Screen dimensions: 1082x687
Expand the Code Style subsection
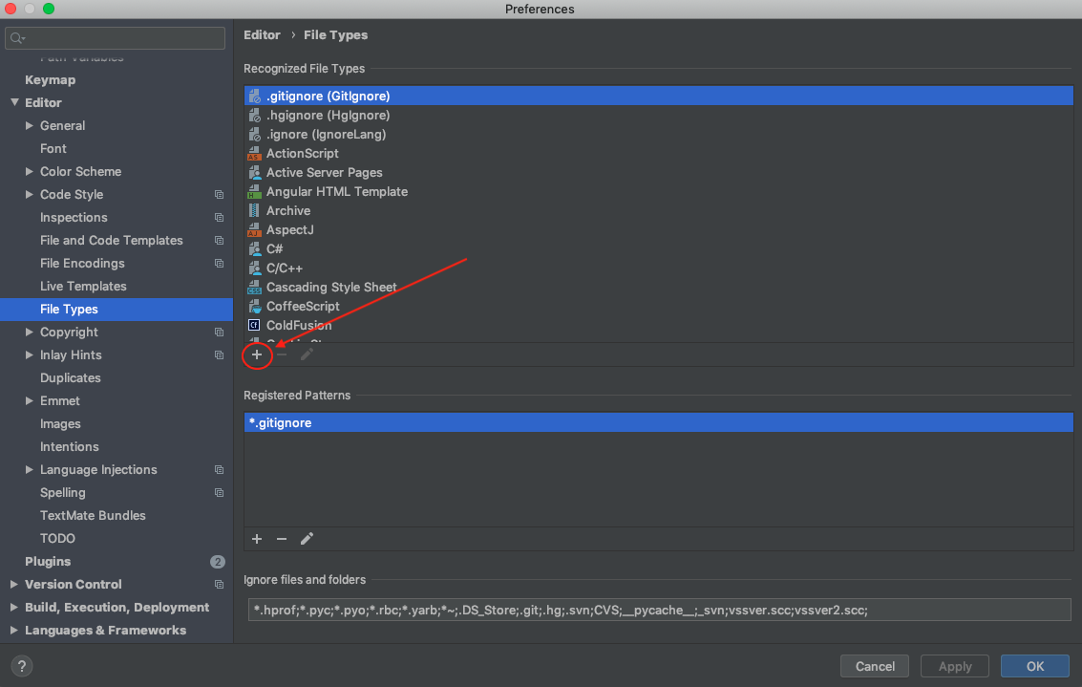pos(29,195)
